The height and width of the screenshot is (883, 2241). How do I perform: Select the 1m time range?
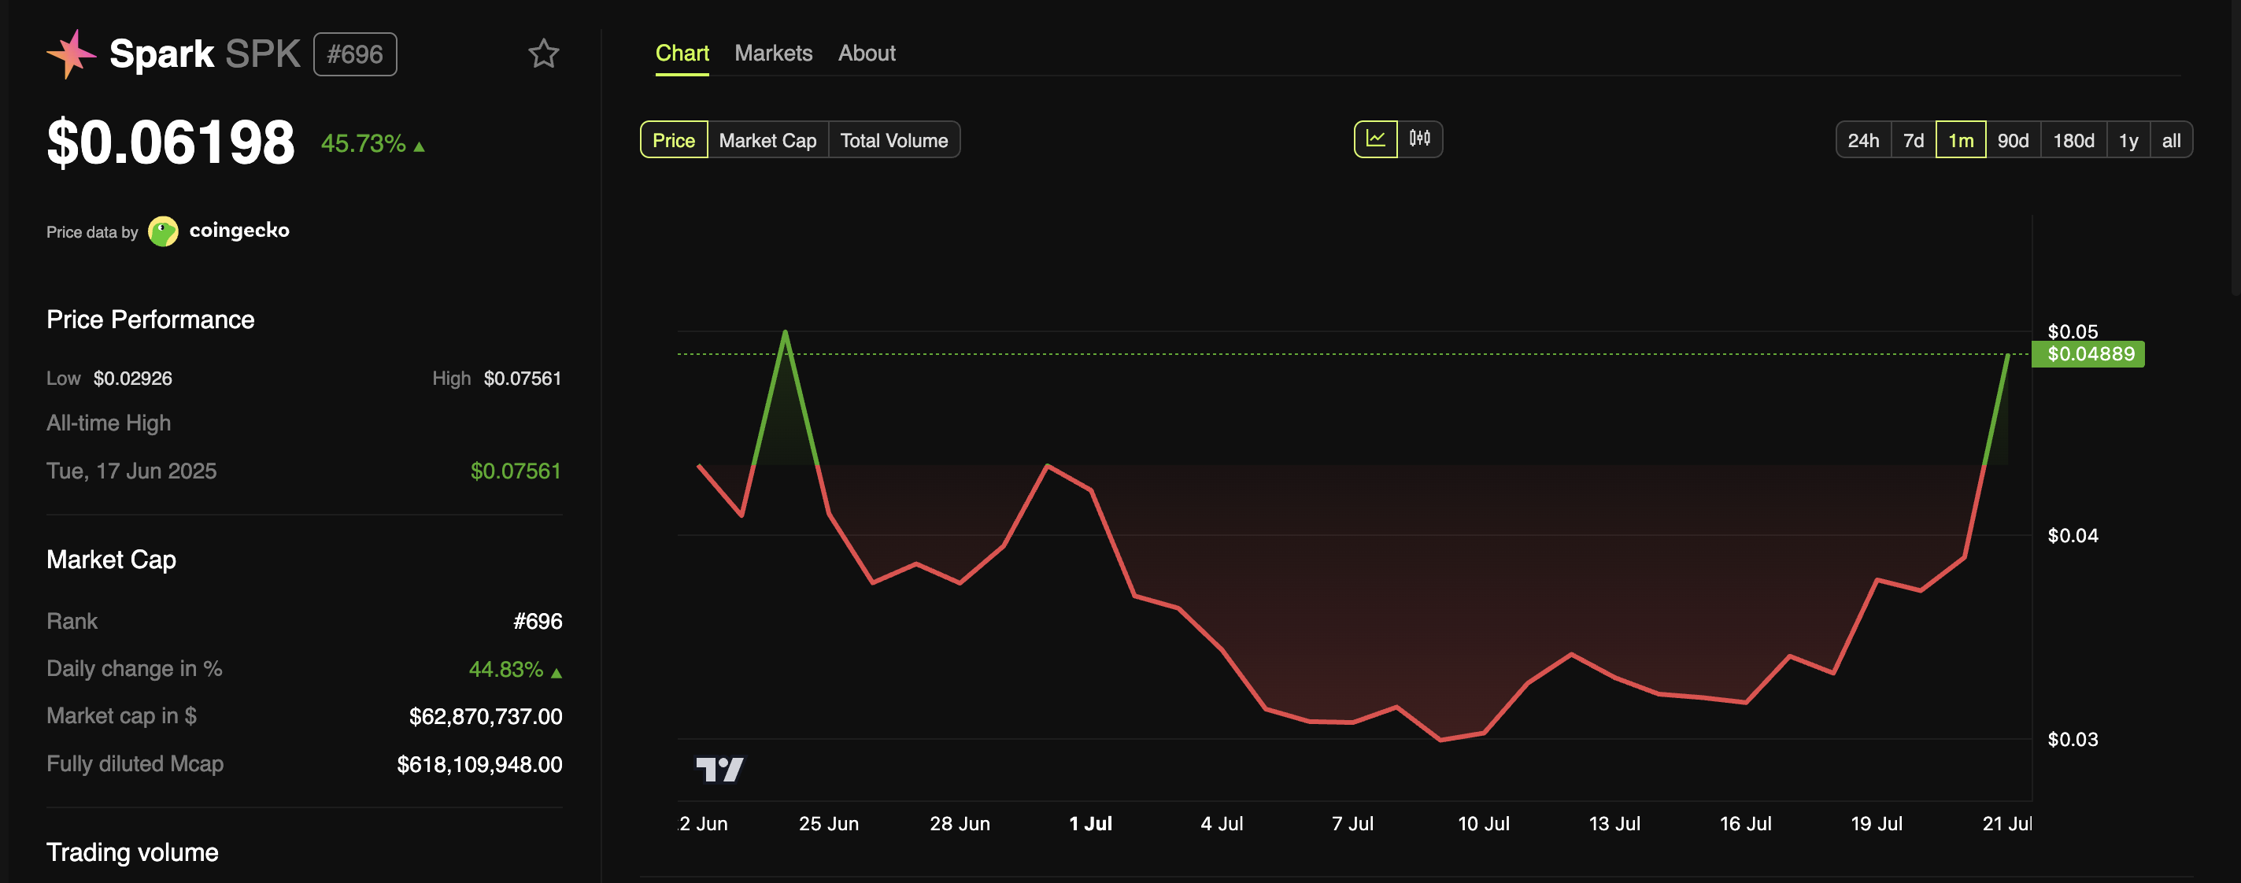pyautogui.click(x=1960, y=140)
